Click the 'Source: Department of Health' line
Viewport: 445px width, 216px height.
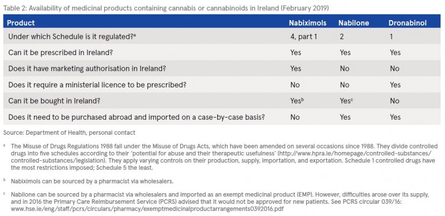69,132
